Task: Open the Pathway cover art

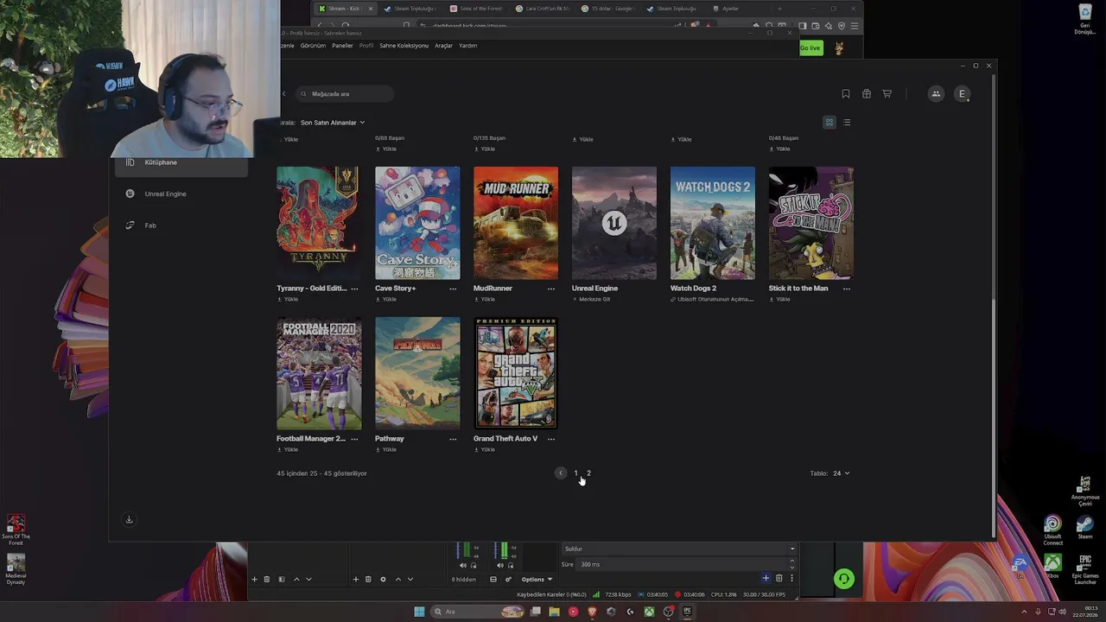Action: (417, 373)
